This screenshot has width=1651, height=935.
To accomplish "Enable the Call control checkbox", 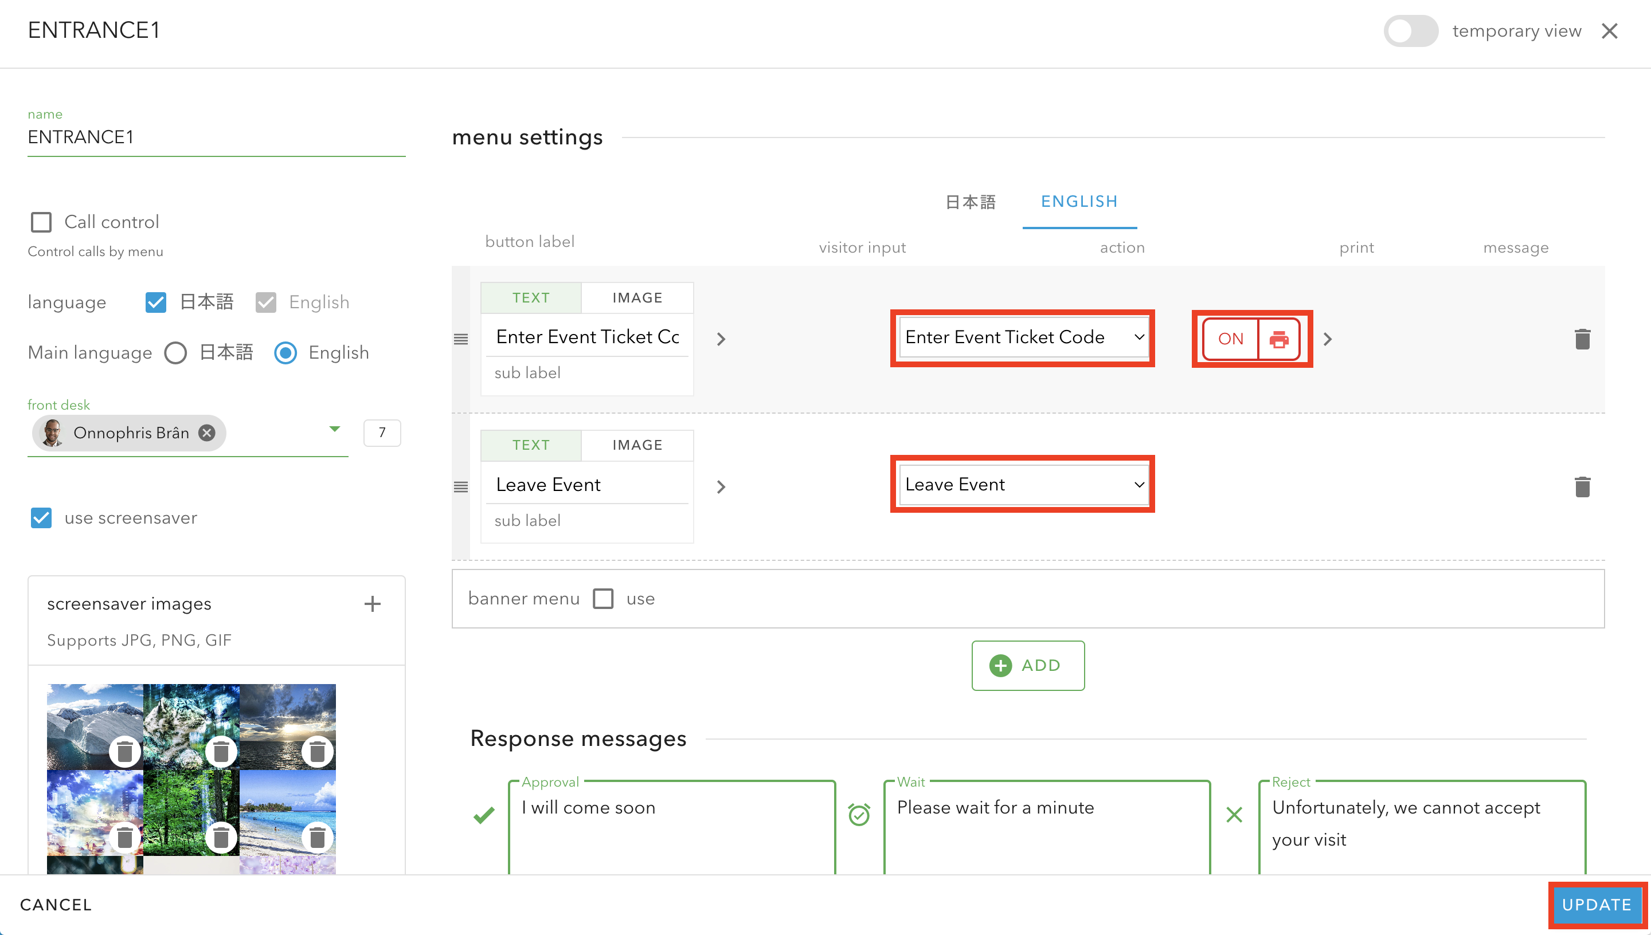I will [42, 222].
